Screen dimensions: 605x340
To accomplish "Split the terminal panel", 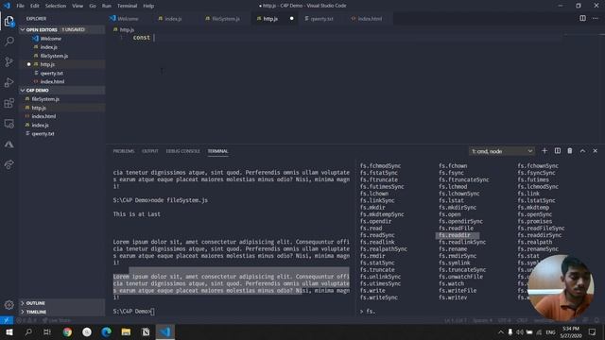I will click(x=558, y=151).
